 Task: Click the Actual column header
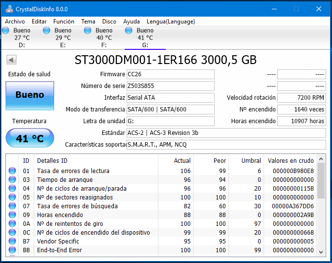176,161
